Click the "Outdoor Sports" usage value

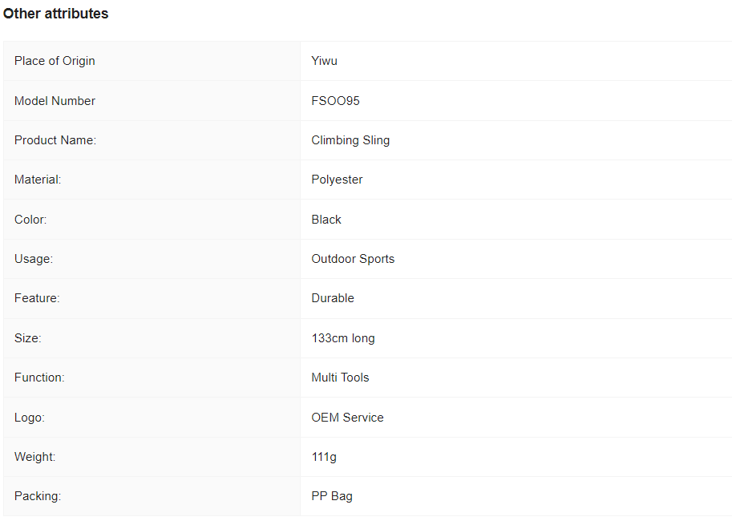pyautogui.click(x=353, y=259)
